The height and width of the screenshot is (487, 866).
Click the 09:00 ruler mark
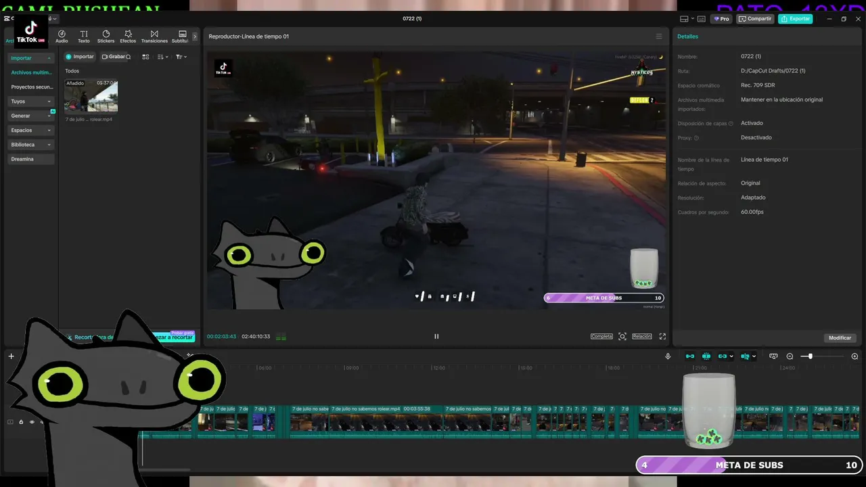(352, 368)
